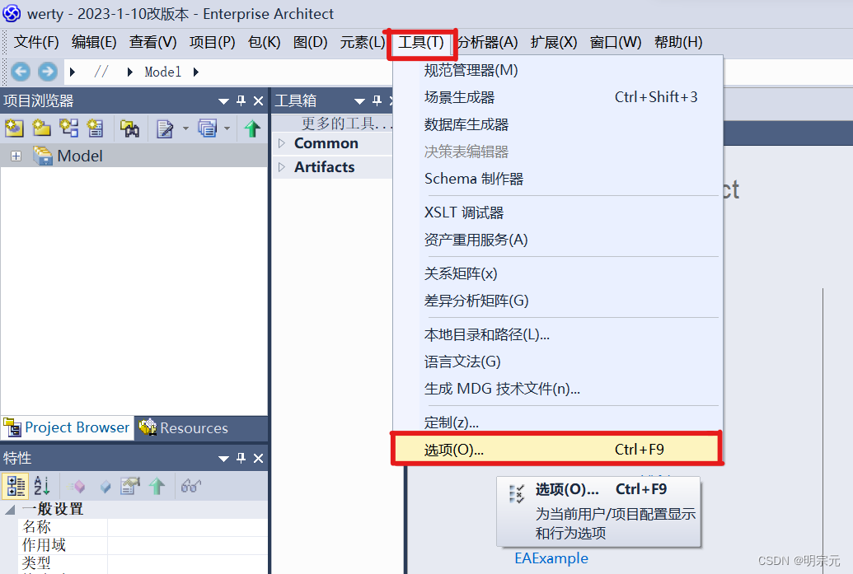Collapse the 一般设置 property group
Viewport: 853px width, 574px height.
(10, 510)
